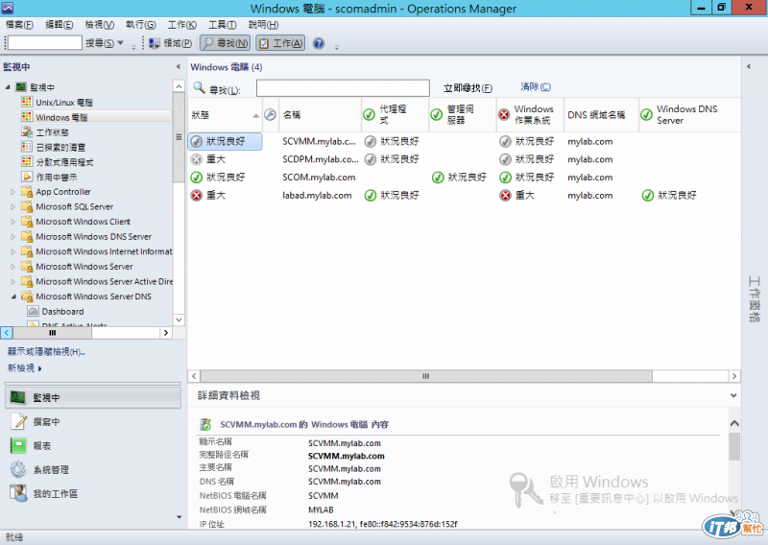Click the 尋找(L) search field

tap(343, 88)
